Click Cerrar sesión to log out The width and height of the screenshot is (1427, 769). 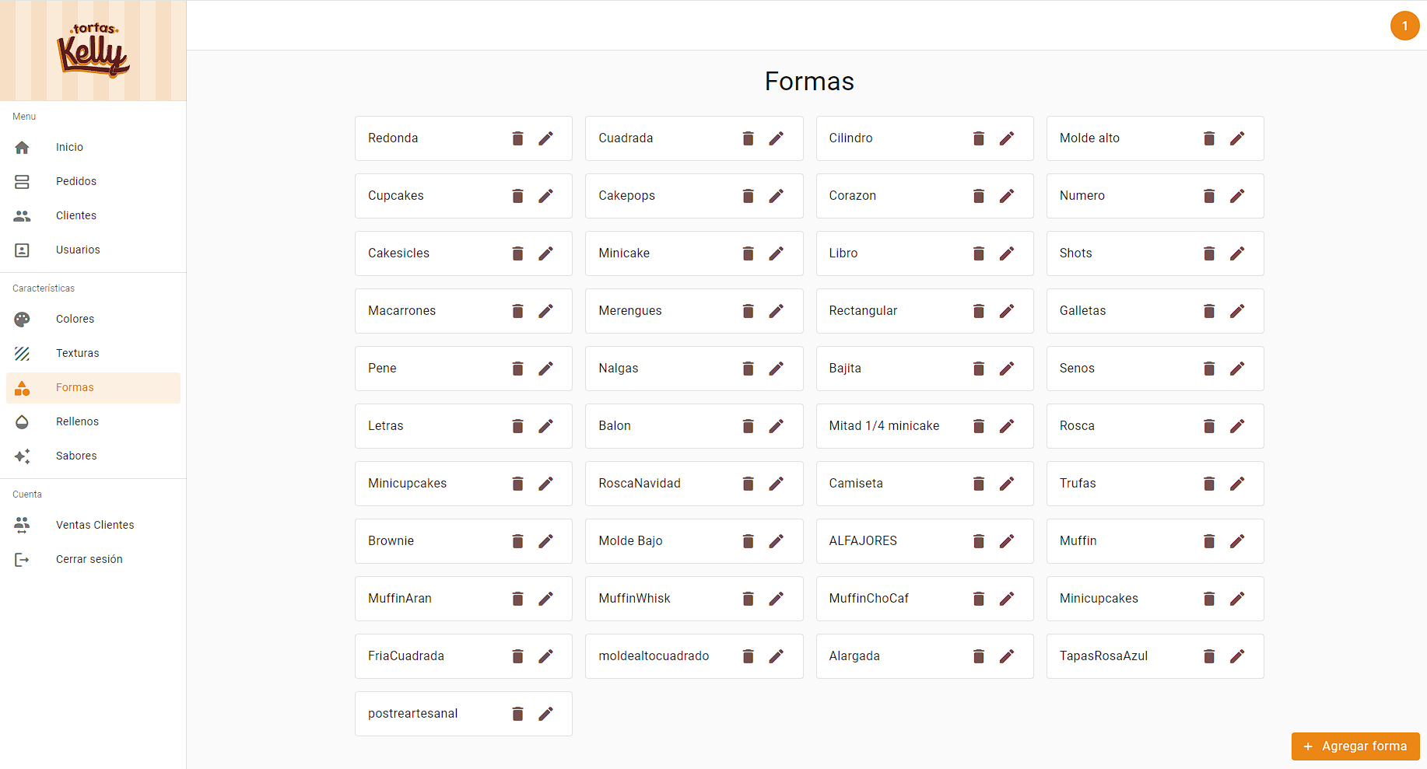pos(89,559)
